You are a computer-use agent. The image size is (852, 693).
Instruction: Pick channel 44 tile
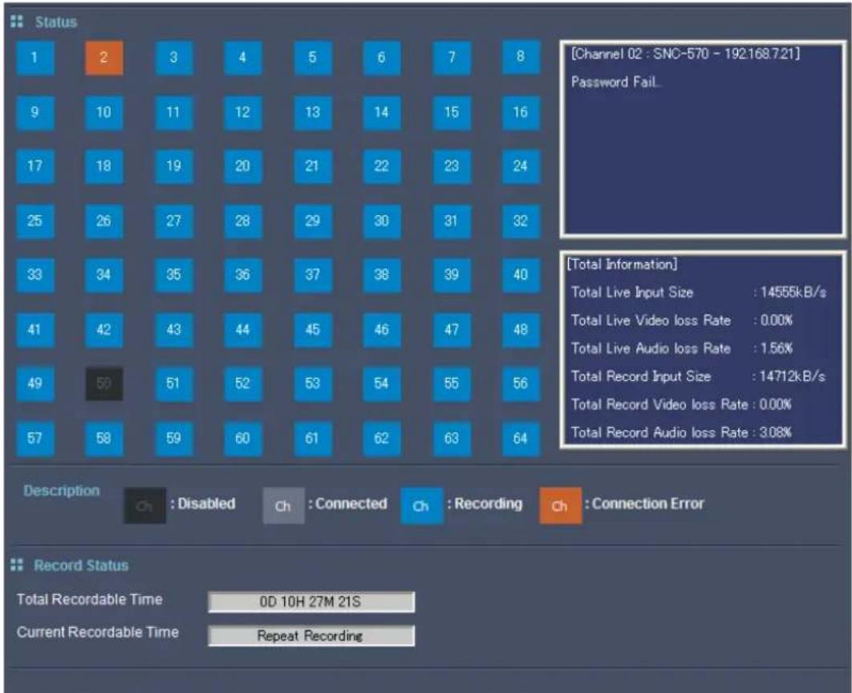[243, 330]
